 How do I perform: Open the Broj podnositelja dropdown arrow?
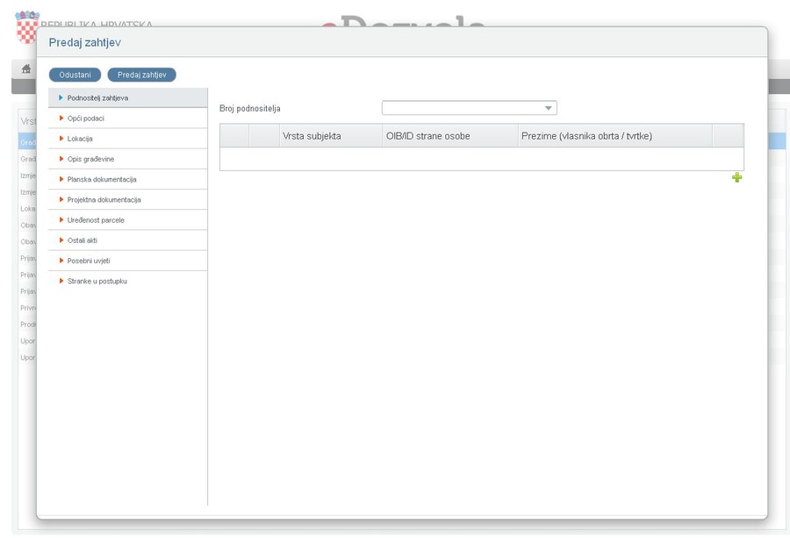coord(549,109)
